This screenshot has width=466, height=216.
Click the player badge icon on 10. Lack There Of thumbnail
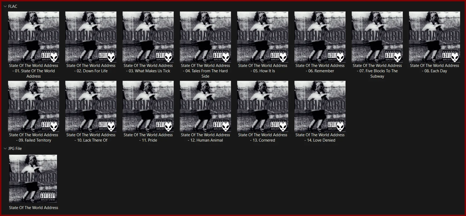point(111,126)
